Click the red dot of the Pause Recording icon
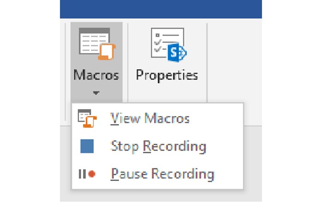 [91, 174]
